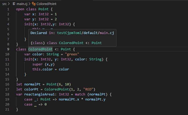The width and height of the screenshot is (188, 115).
Task: Click the class signature text in hover tooltip
Action: click(66, 43)
